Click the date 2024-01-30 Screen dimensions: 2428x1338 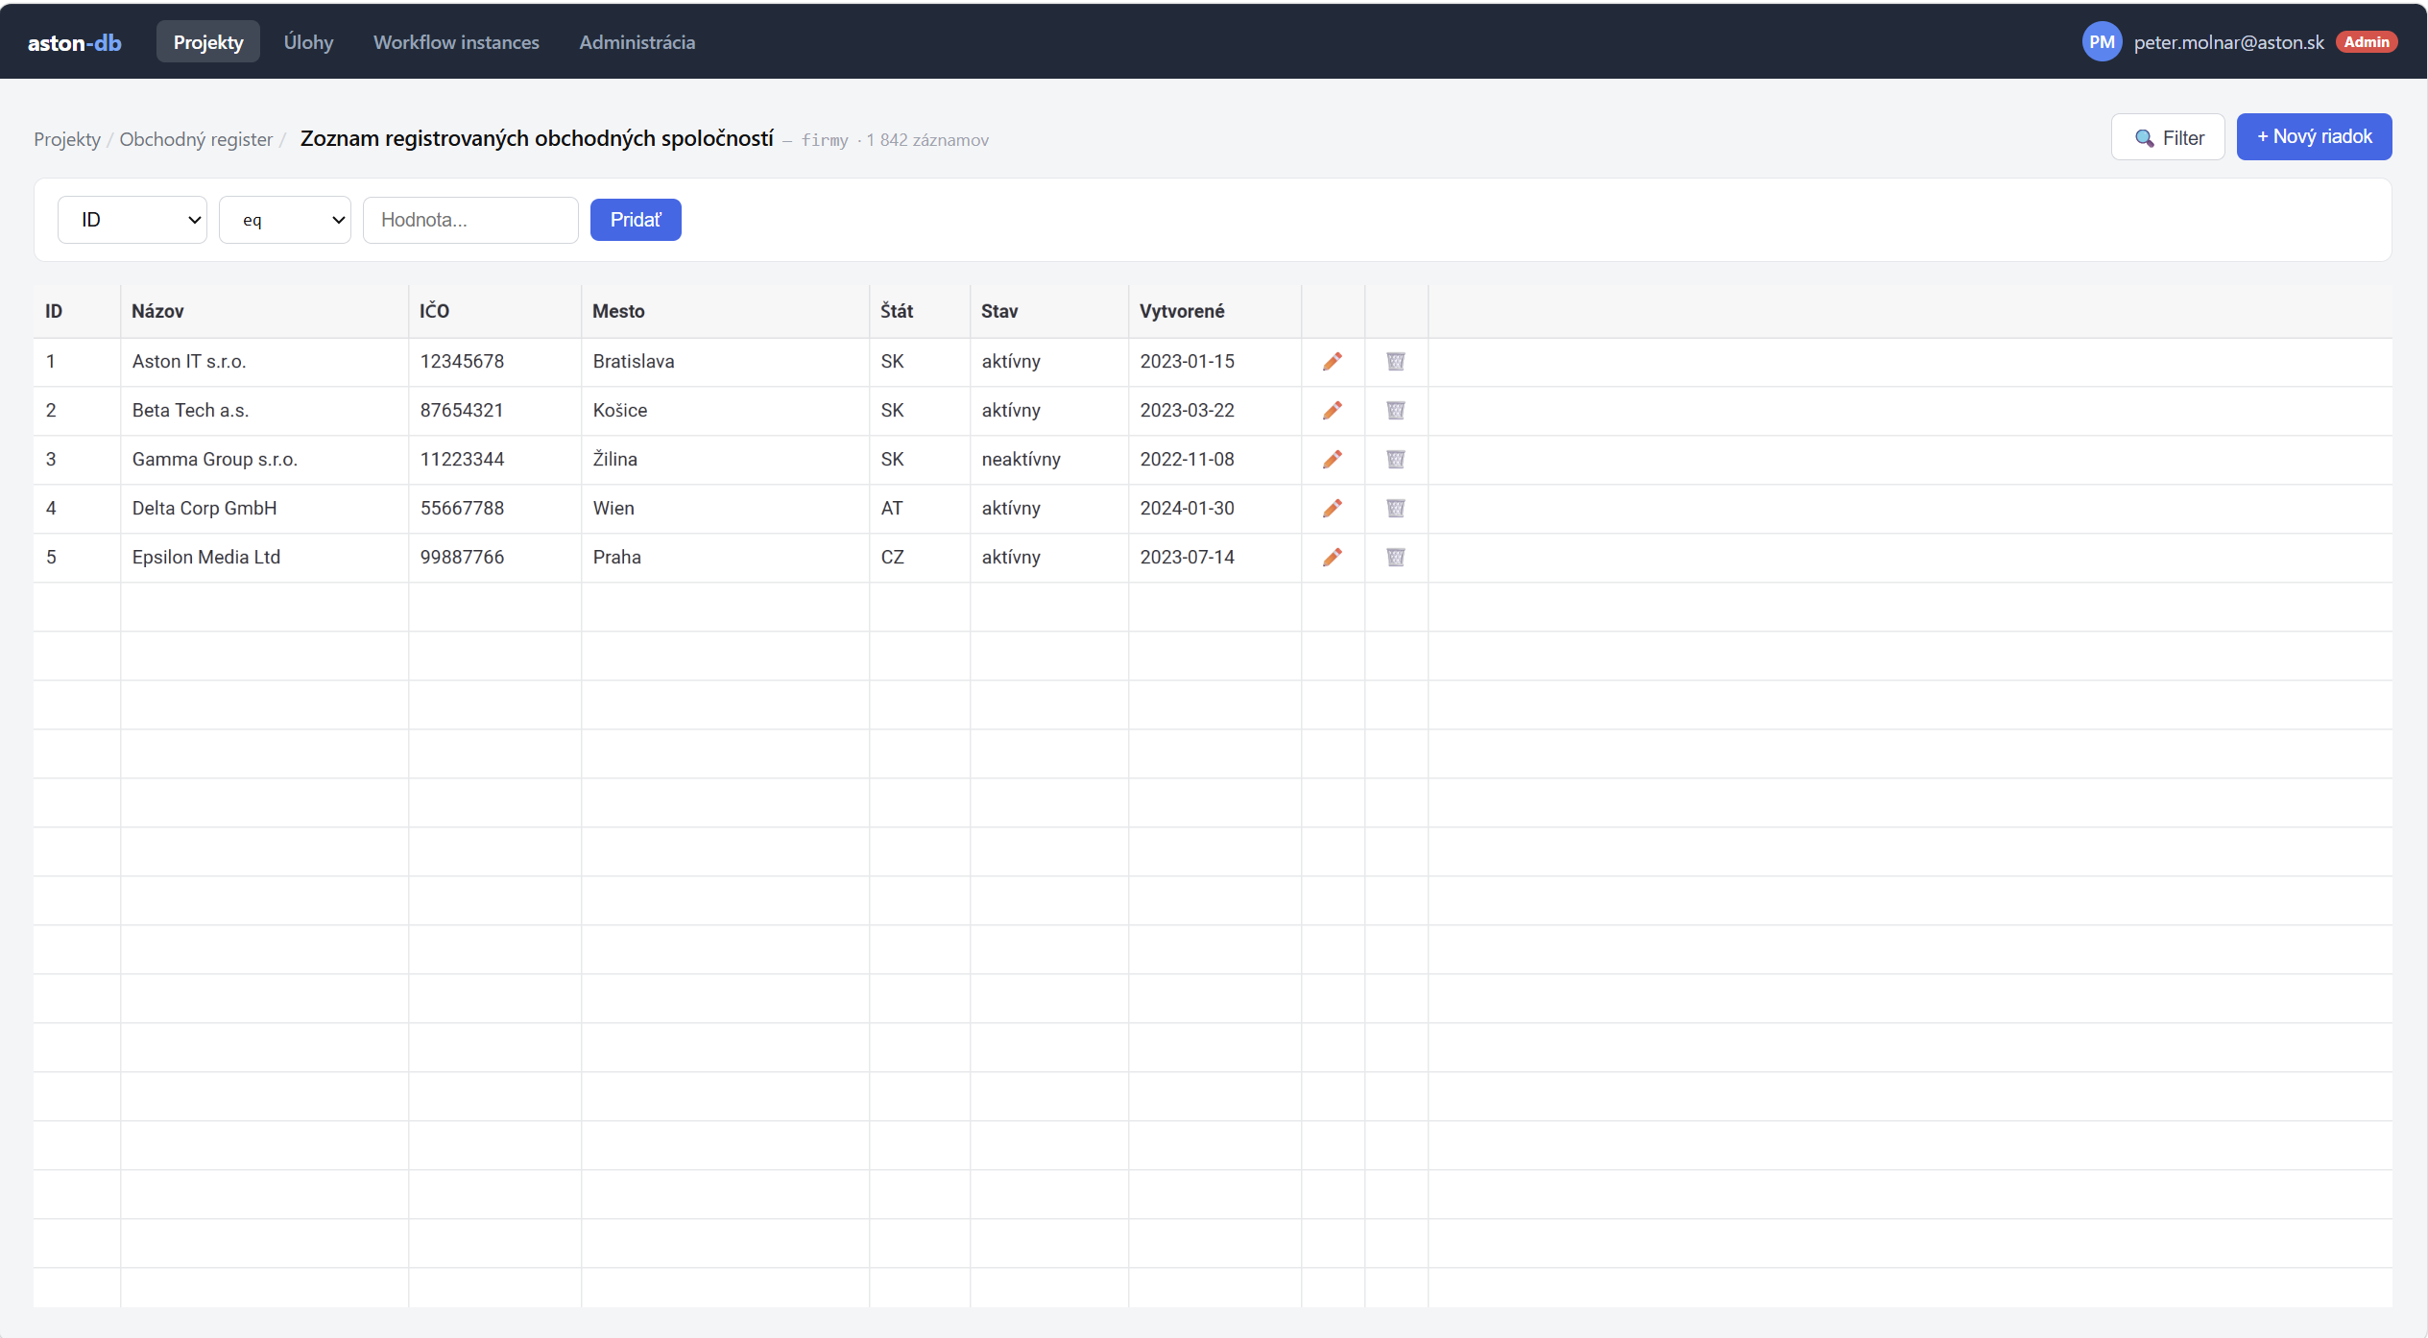(x=1214, y=509)
